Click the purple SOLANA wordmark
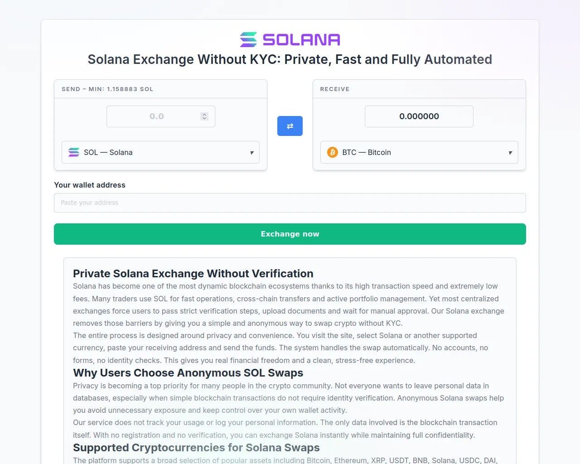The height and width of the screenshot is (464, 580). pyautogui.click(x=301, y=40)
